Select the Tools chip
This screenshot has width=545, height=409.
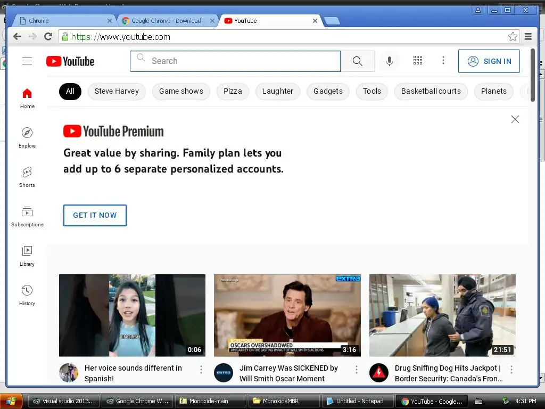(372, 92)
